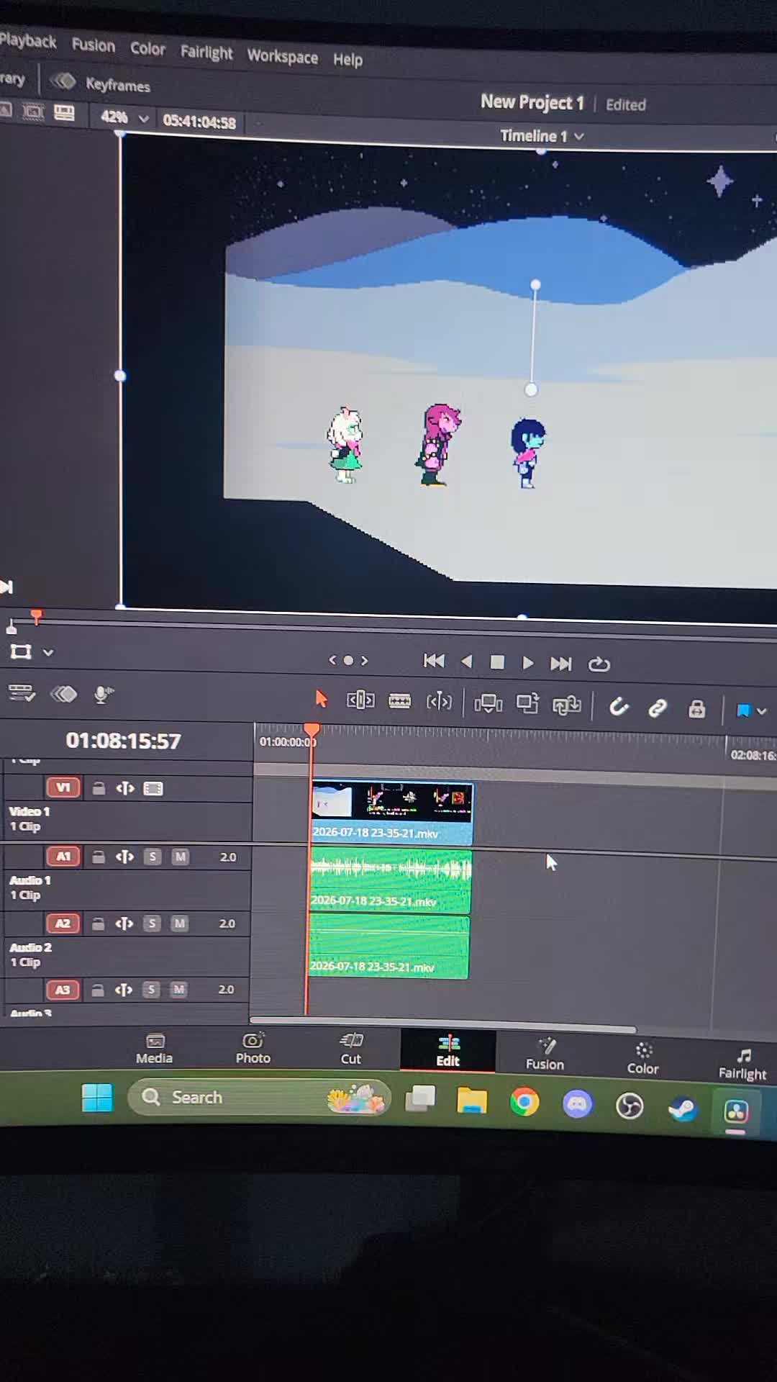Toggle auto track selector on Audio 1
The height and width of the screenshot is (1382, 777).
[x=124, y=857]
